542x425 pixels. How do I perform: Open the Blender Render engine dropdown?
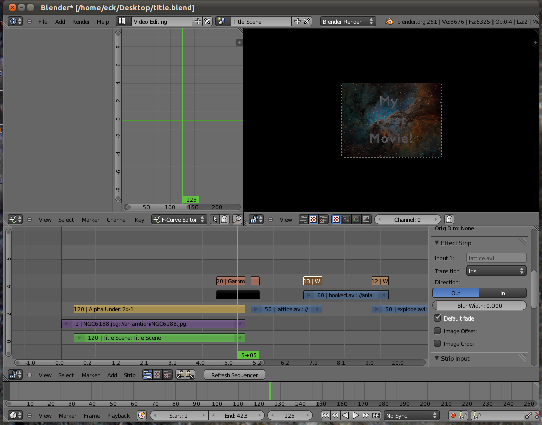348,21
